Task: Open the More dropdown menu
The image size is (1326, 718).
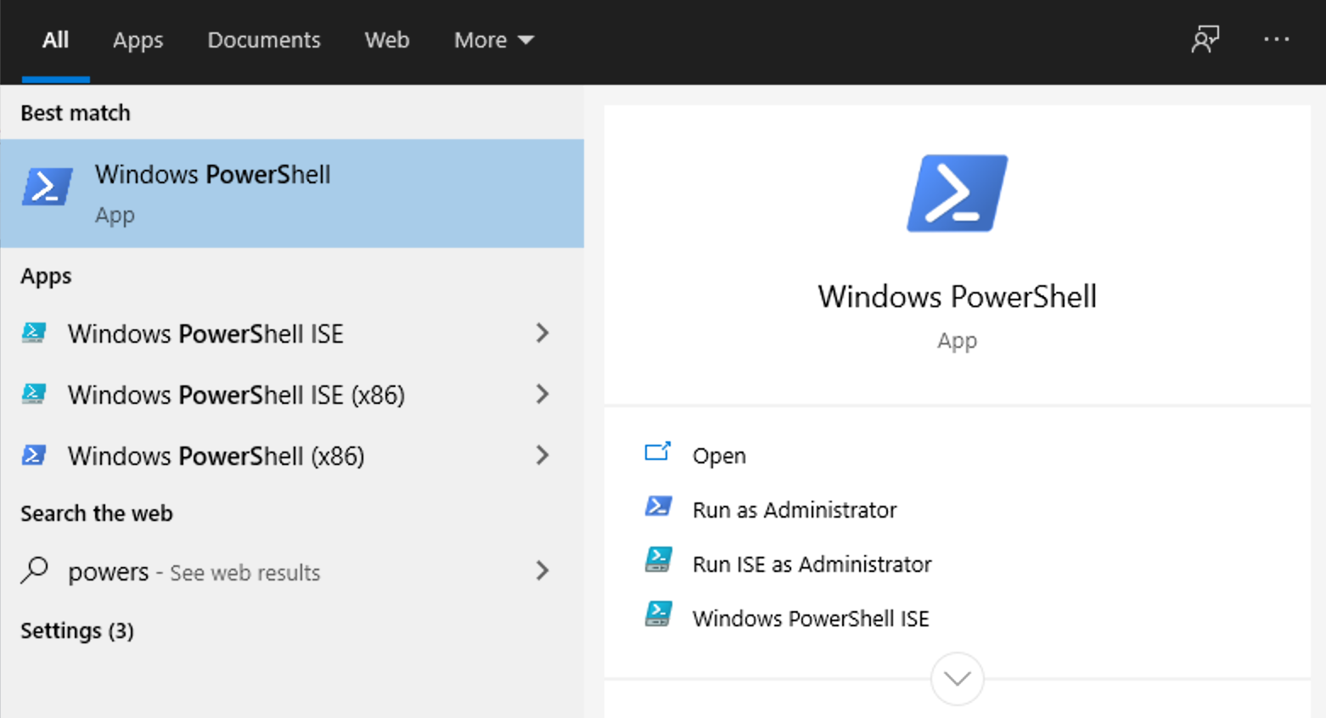Action: click(494, 40)
